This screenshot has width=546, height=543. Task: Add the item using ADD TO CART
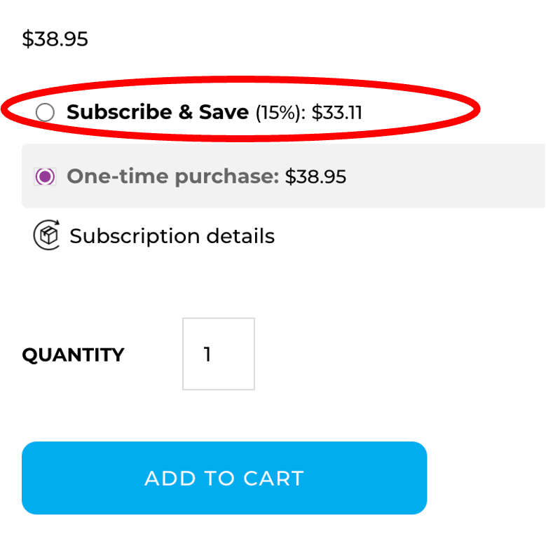point(224,478)
